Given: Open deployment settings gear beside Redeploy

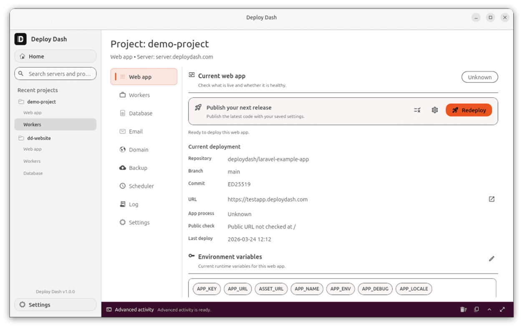Looking at the screenshot, I should pos(435,110).
